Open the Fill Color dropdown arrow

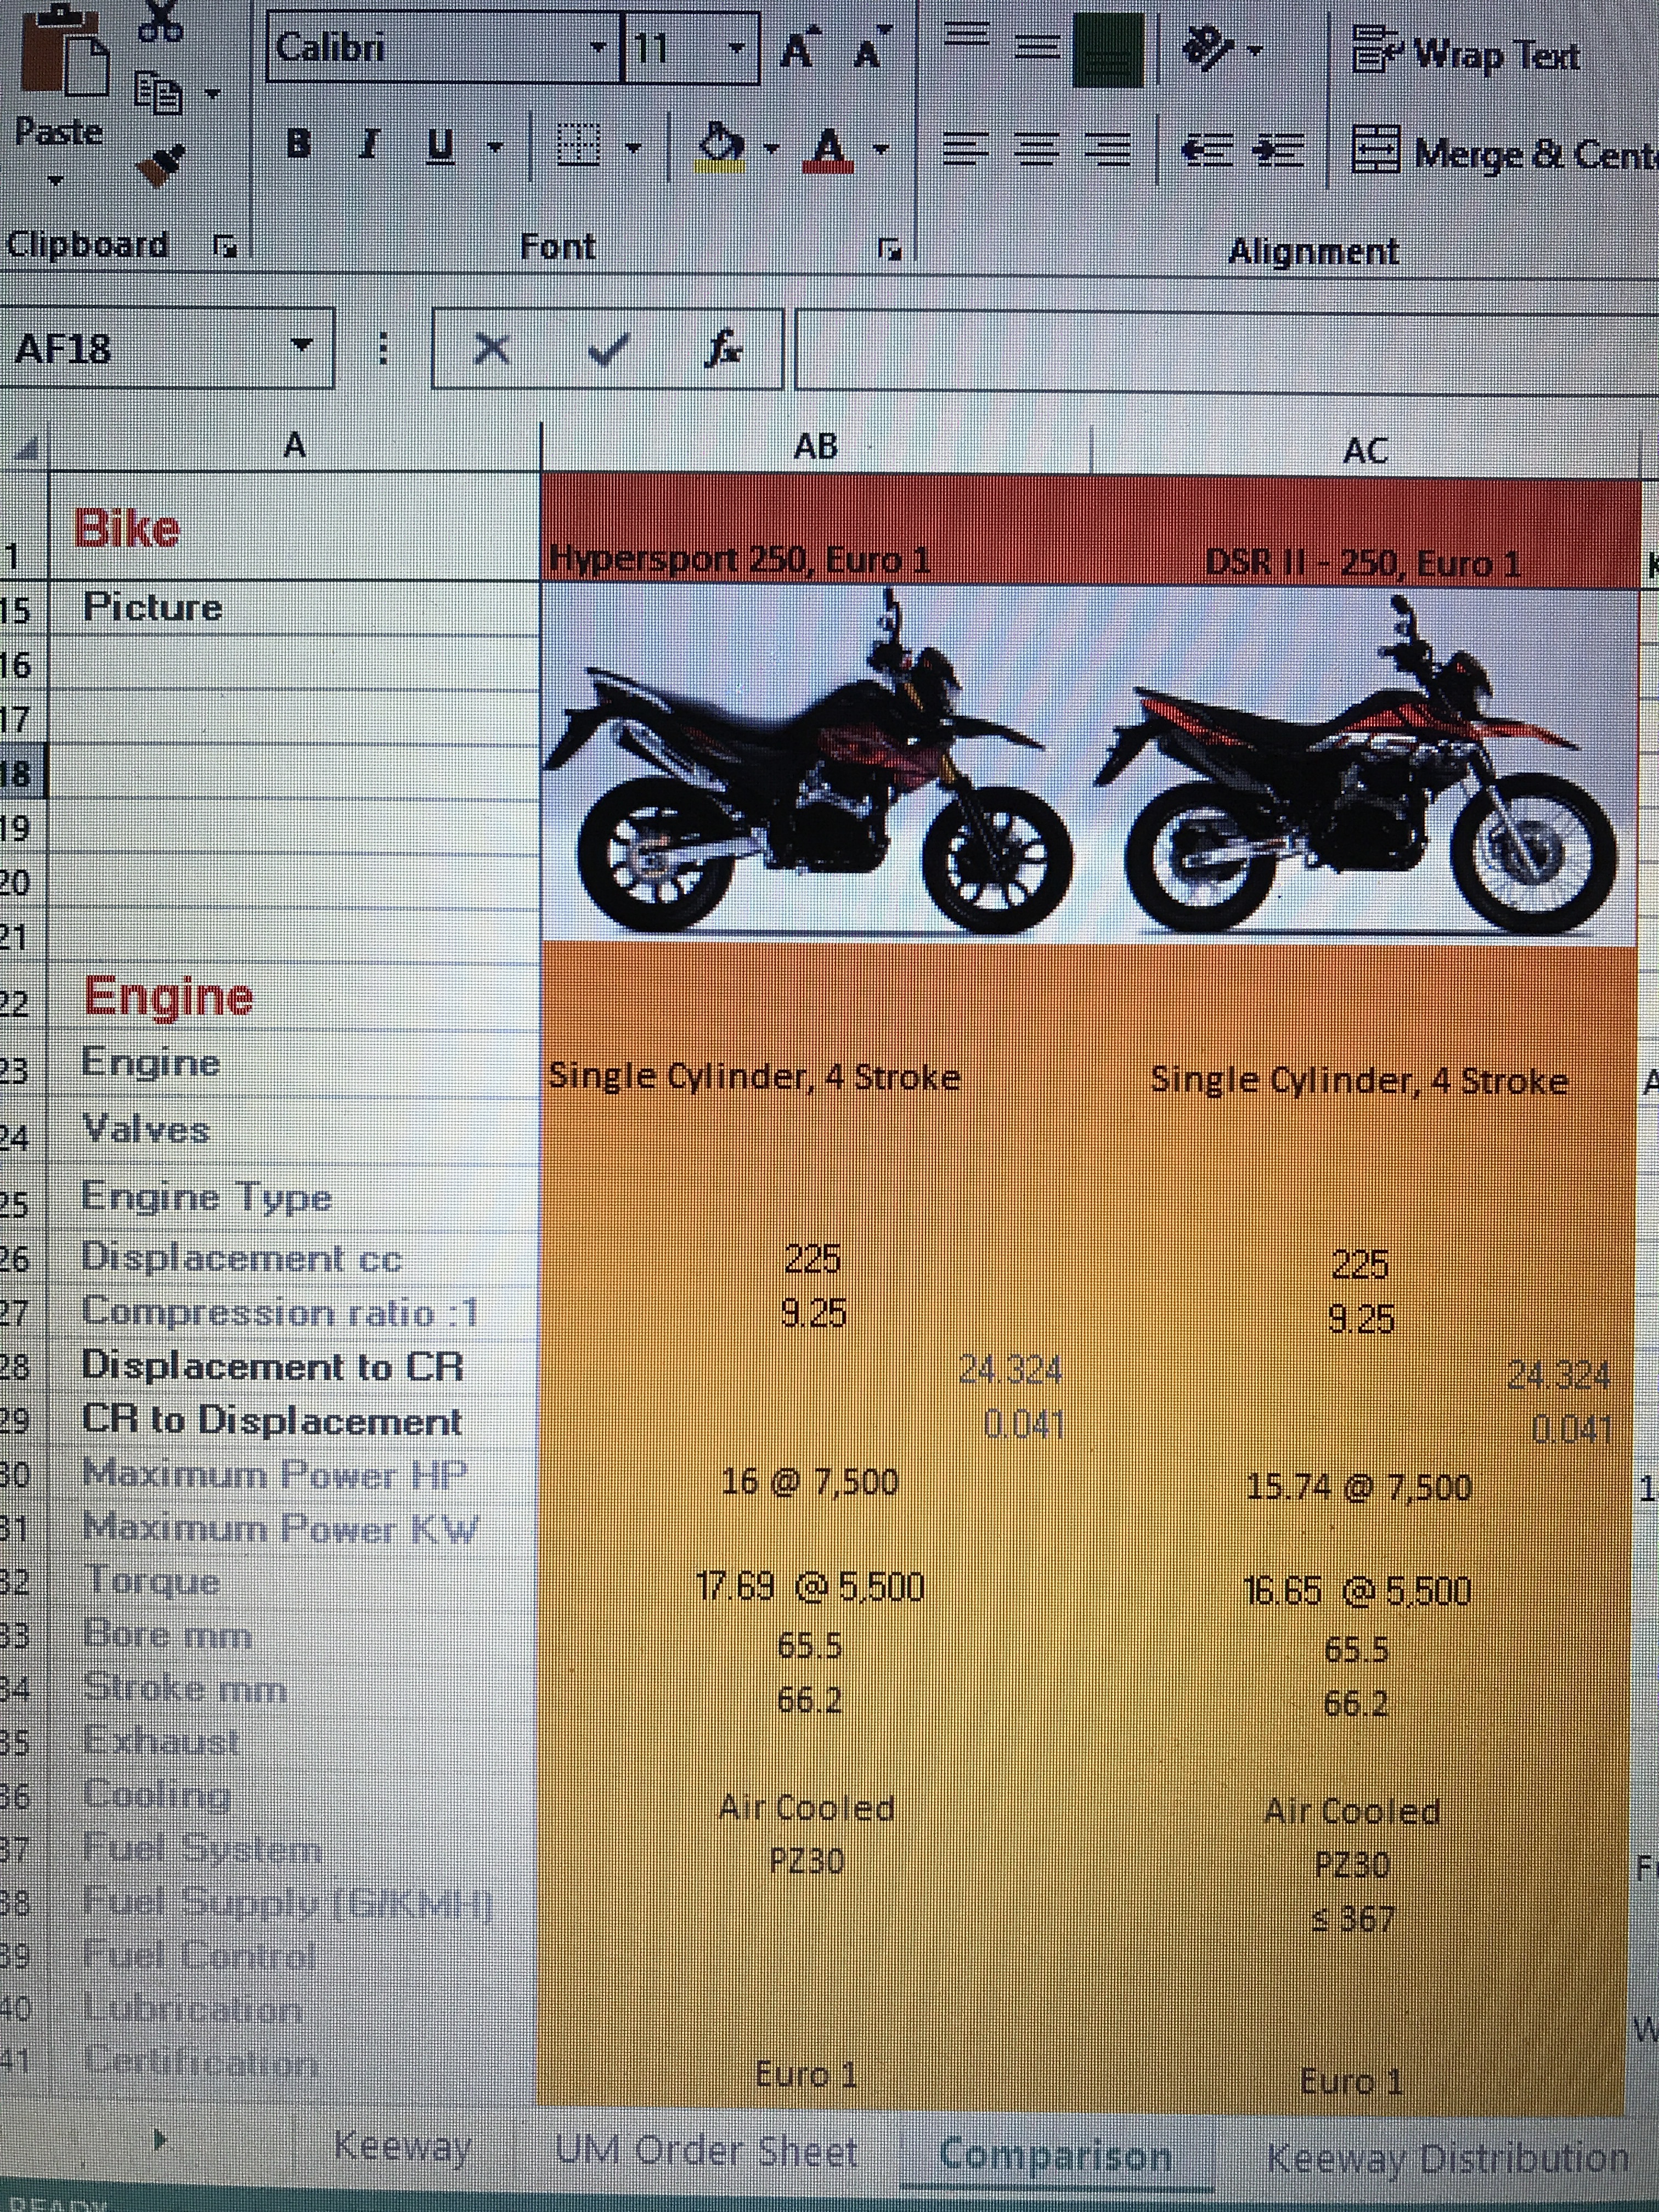[771, 150]
